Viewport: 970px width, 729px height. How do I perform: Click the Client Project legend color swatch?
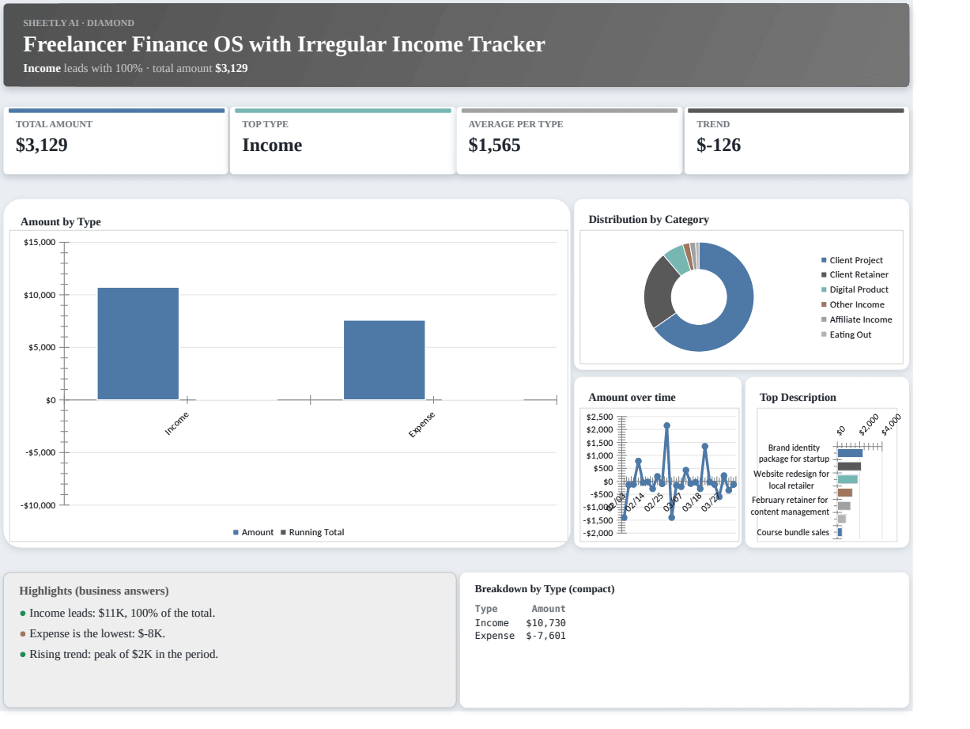pyautogui.click(x=824, y=260)
